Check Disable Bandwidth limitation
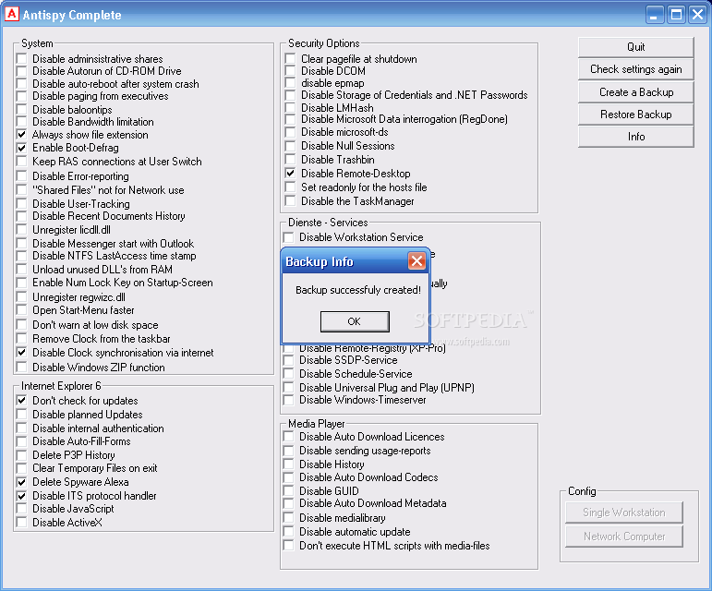Image resolution: width=712 pixels, height=591 pixels. tap(21, 122)
